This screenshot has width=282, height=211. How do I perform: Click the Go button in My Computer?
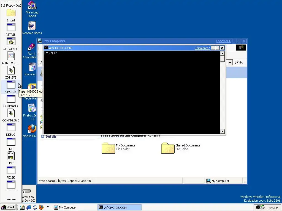point(239,62)
